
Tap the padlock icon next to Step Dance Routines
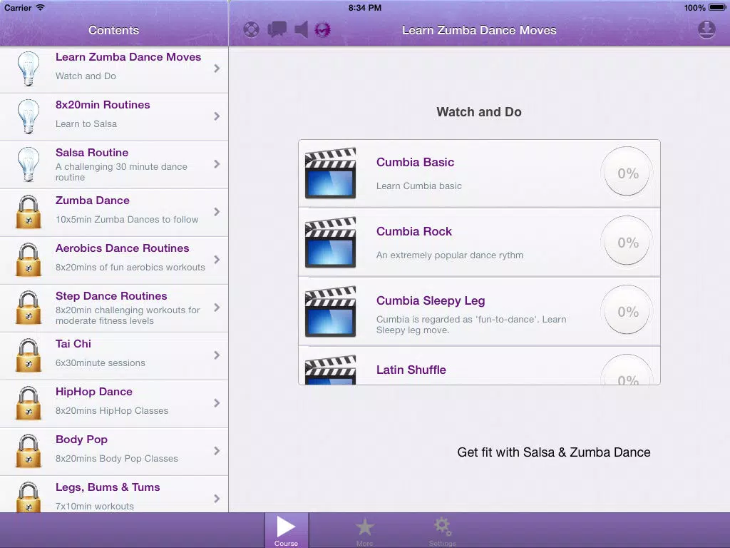pos(29,308)
